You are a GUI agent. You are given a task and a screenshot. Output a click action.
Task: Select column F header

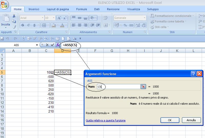95,51
